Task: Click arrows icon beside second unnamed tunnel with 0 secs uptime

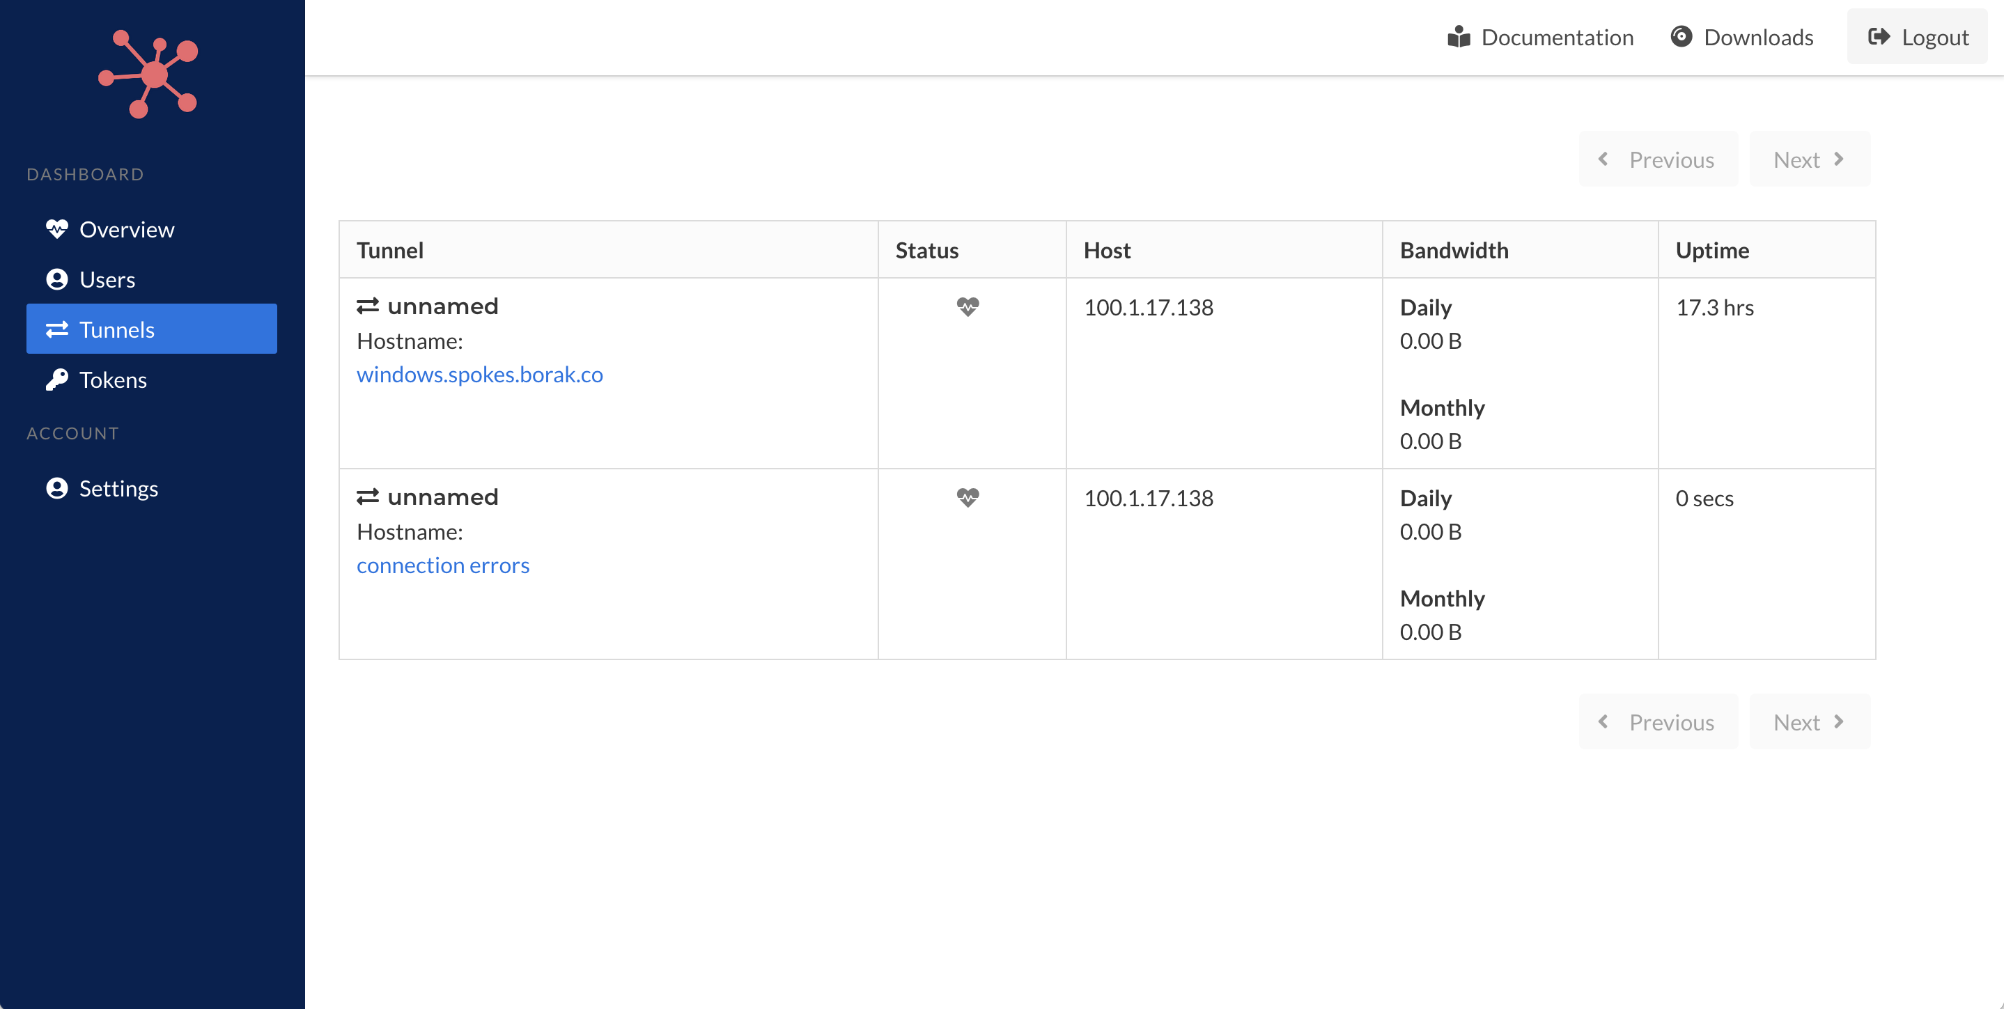Action: (367, 497)
